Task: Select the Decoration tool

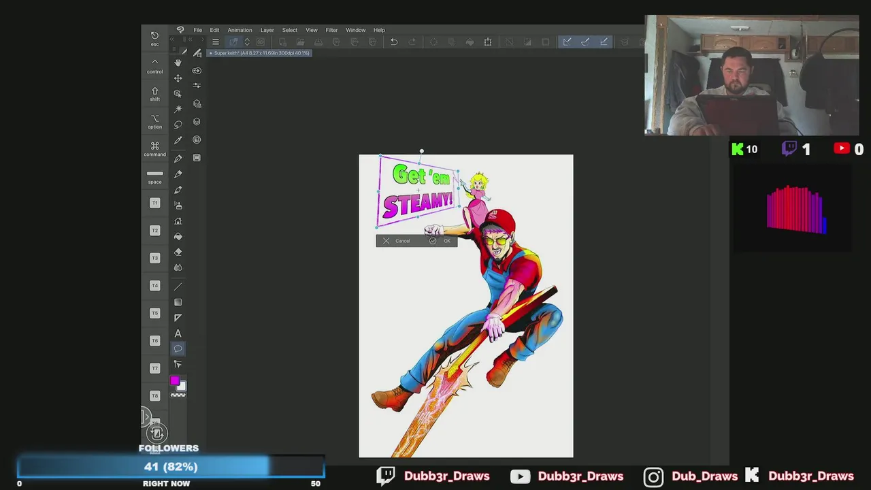Action: 178,221
